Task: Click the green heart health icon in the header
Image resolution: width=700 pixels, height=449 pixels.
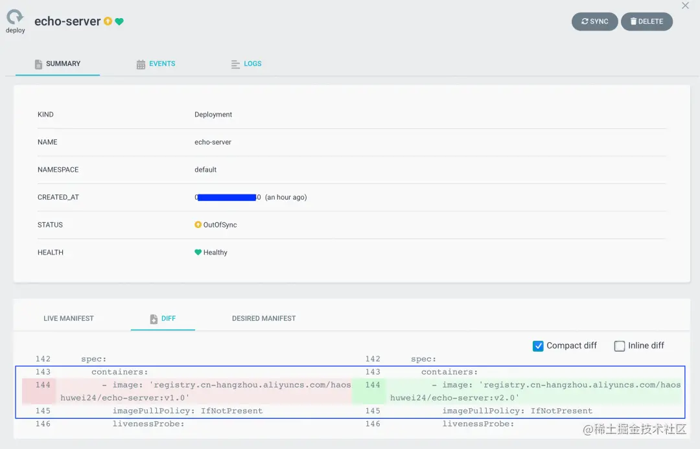Action: [x=119, y=21]
